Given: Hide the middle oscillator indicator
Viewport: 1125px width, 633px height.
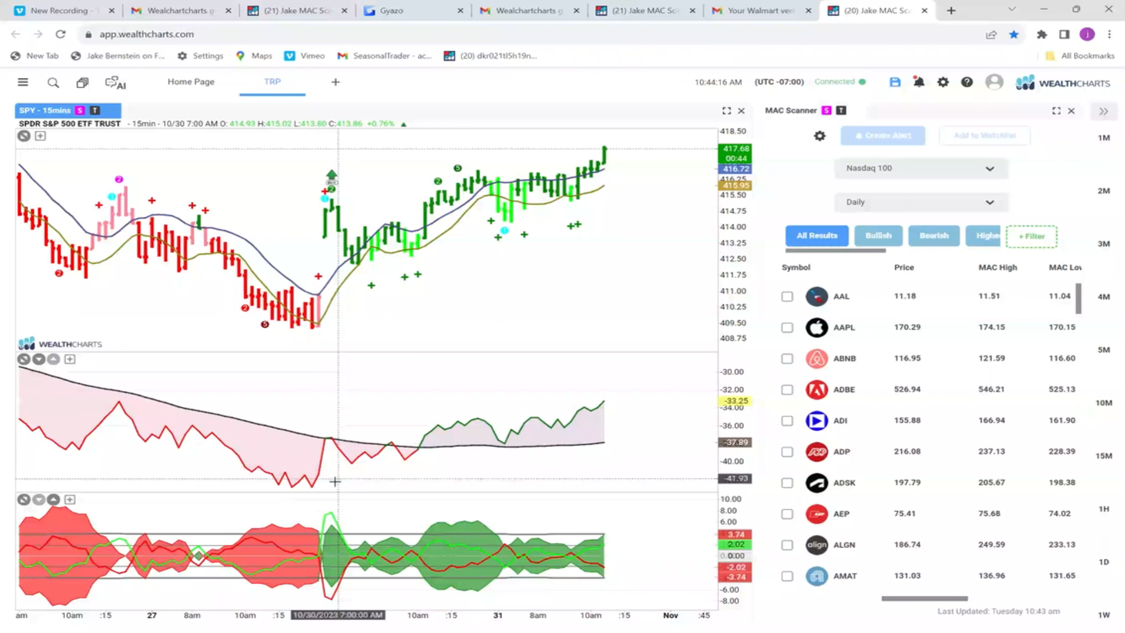Looking at the screenshot, I should pos(23,359).
